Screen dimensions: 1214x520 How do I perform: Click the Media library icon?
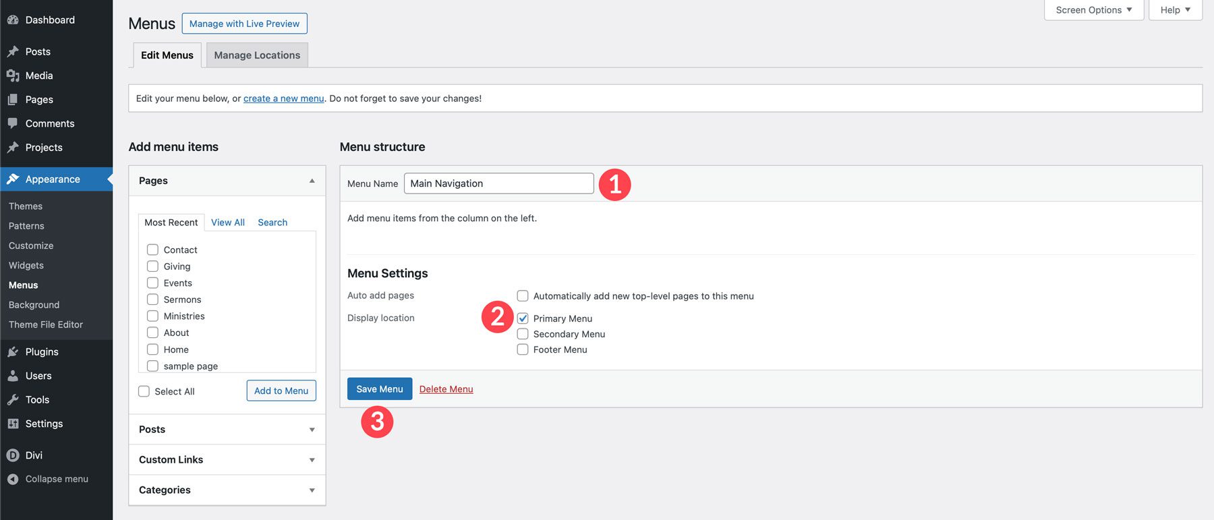tap(13, 76)
